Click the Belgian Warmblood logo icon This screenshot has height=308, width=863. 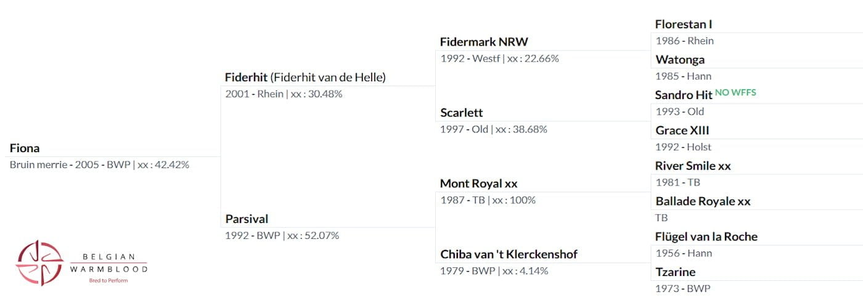click(x=39, y=263)
